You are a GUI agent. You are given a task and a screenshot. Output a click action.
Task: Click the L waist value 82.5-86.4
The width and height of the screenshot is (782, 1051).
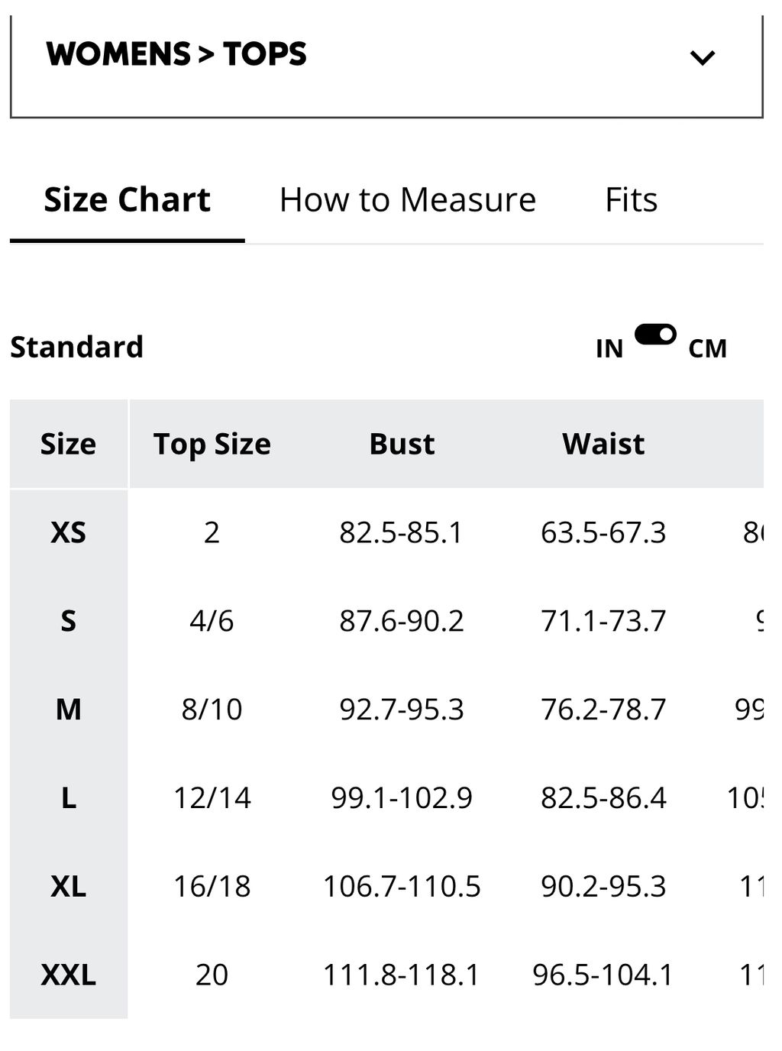pos(603,797)
